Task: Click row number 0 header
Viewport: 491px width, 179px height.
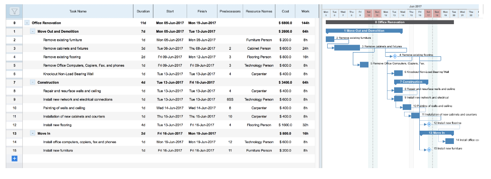Action: coord(14,23)
